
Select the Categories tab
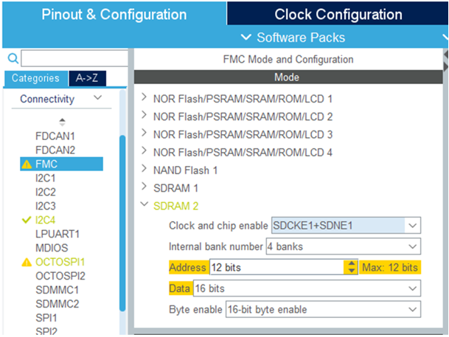(35, 78)
